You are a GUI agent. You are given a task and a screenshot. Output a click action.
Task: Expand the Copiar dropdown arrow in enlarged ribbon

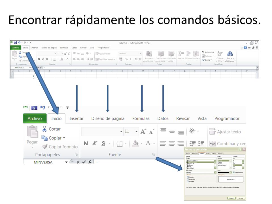[64, 138]
